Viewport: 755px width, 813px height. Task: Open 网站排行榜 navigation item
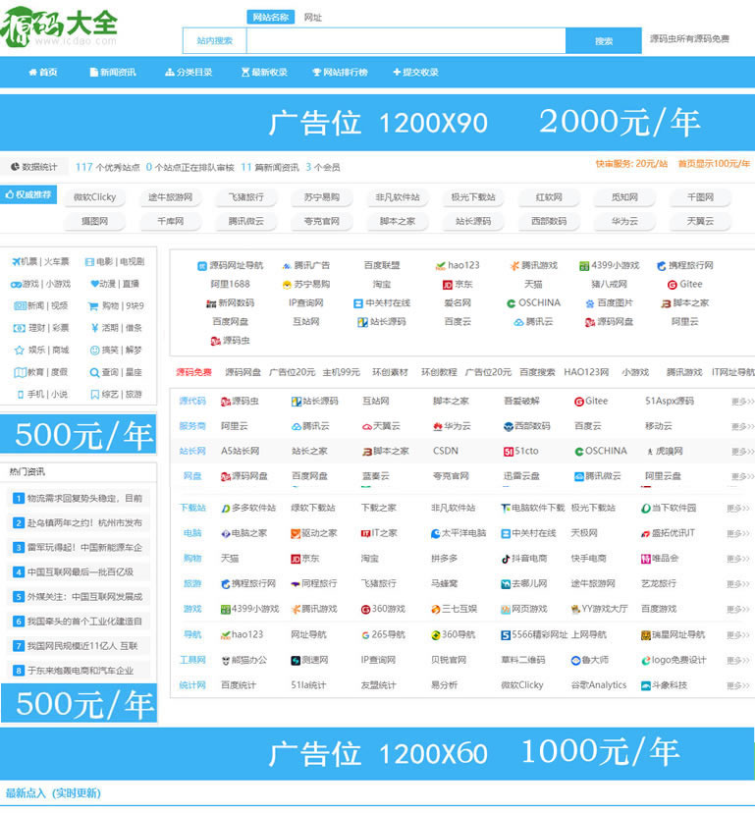click(340, 72)
